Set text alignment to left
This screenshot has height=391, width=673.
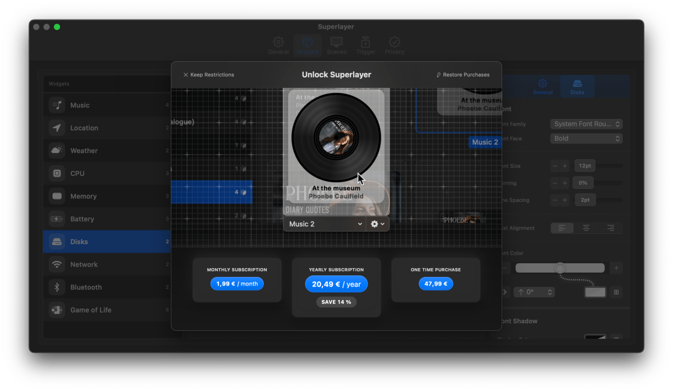[x=562, y=228]
